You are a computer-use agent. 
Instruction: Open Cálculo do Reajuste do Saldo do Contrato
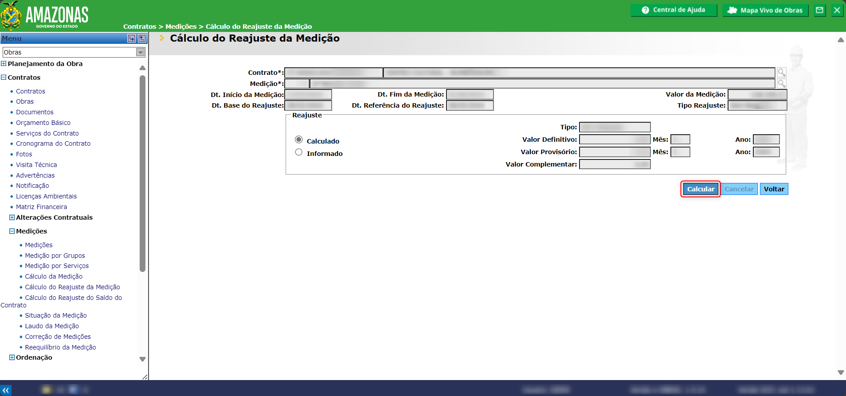73,298
